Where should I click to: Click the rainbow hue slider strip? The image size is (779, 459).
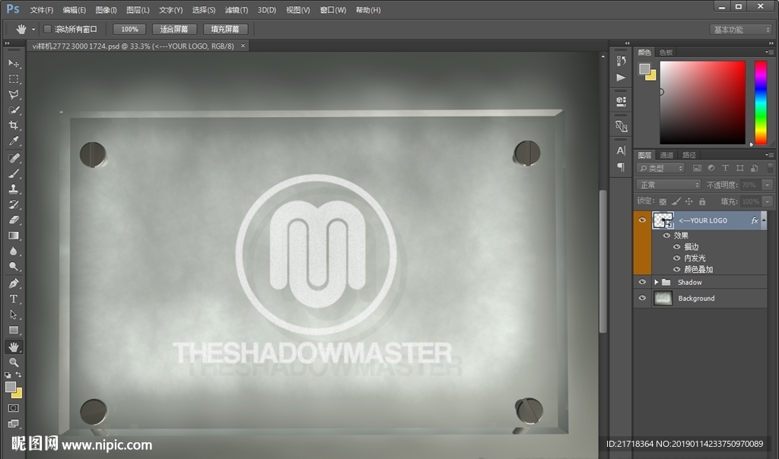click(x=761, y=103)
